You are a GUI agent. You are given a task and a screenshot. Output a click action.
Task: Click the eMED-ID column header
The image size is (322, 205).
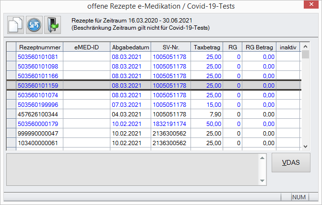point(87,47)
